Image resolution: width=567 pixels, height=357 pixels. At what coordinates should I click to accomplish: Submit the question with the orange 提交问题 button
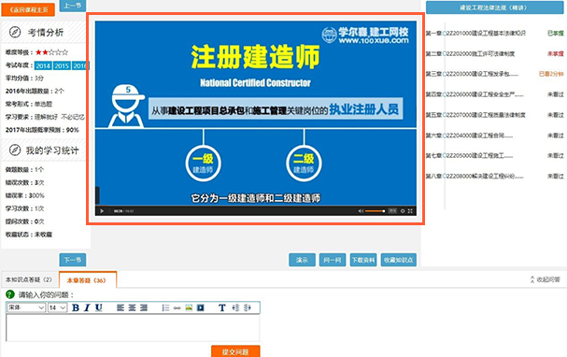coord(235,351)
